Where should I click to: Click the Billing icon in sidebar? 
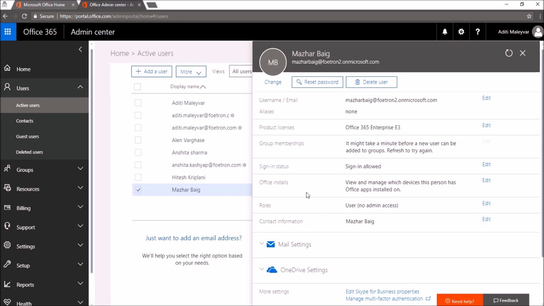click(7, 207)
